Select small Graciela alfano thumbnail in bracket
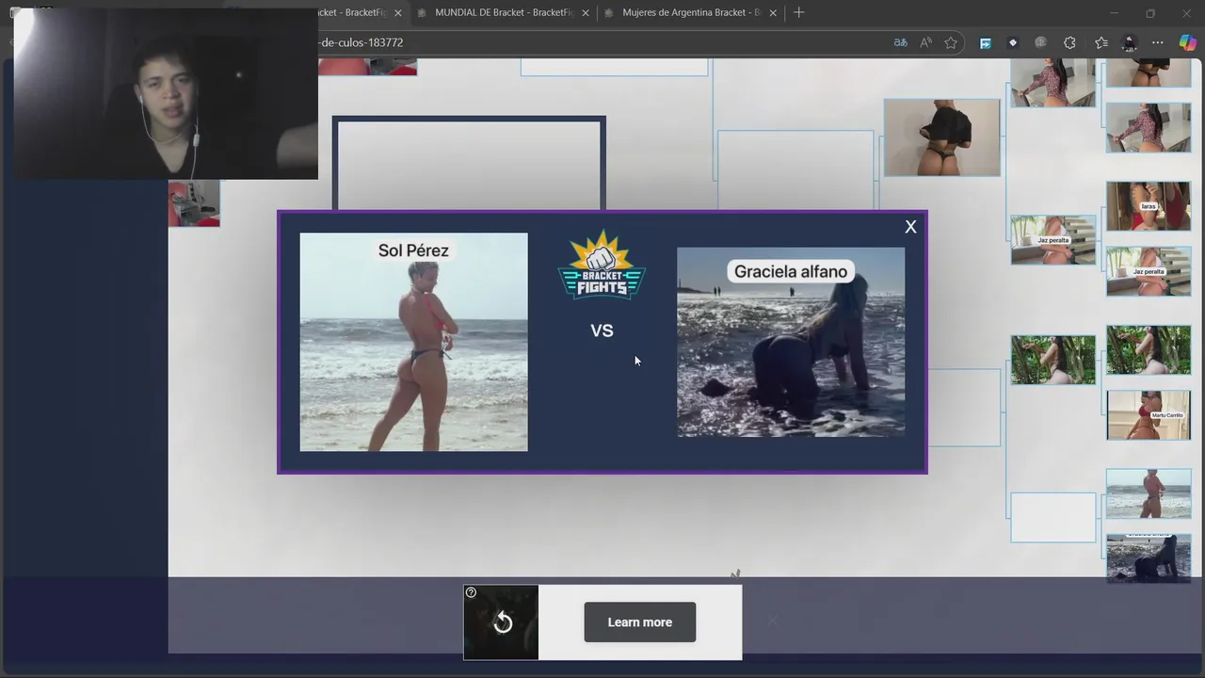Image resolution: width=1205 pixels, height=678 pixels. click(x=1148, y=558)
